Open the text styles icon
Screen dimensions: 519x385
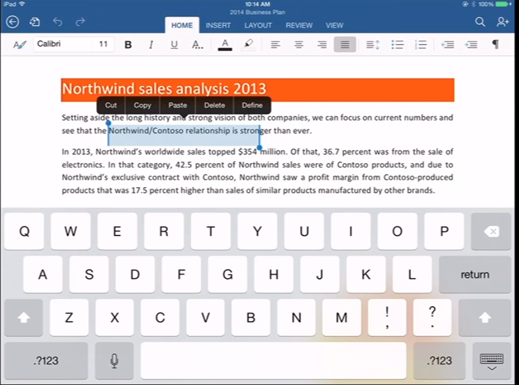[x=20, y=44]
